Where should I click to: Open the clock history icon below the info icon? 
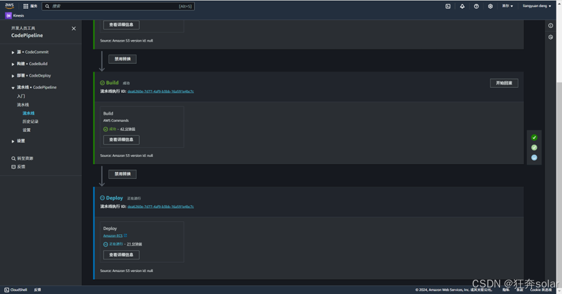coord(550,37)
